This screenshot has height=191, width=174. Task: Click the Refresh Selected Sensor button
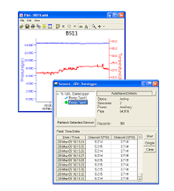coord(76,123)
